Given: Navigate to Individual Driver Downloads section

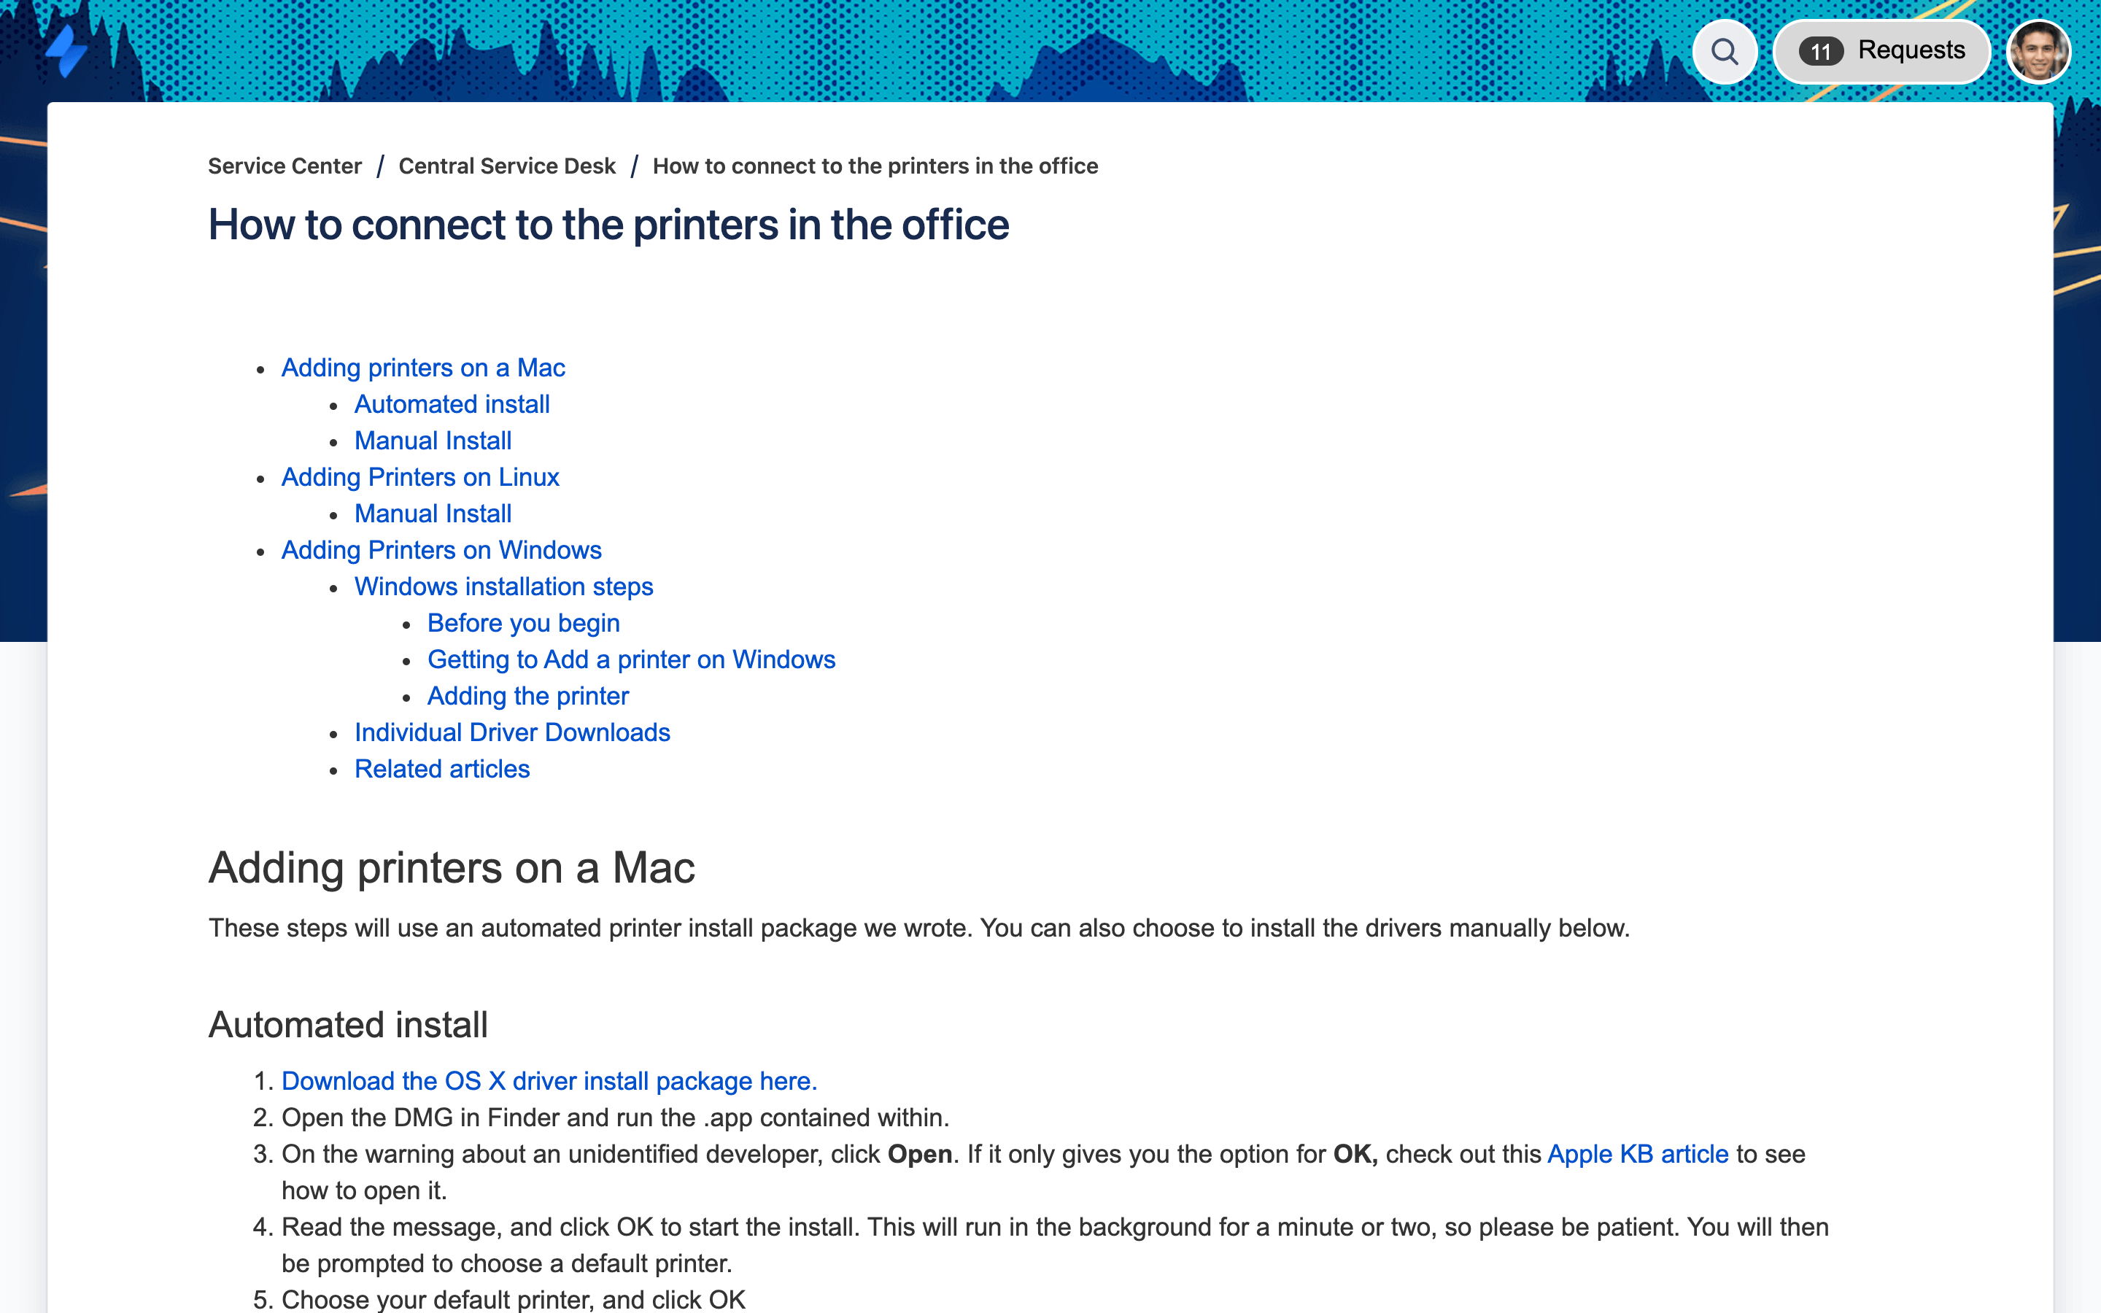Looking at the screenshot, I should [513, 732].
